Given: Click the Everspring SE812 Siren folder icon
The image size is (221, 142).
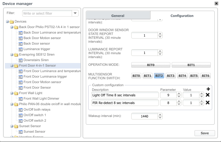Looking at the screenshot, I should click(x=16, y=54).
